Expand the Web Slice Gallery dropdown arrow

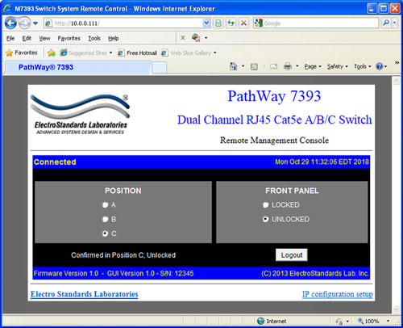click(x=215, y=53)
